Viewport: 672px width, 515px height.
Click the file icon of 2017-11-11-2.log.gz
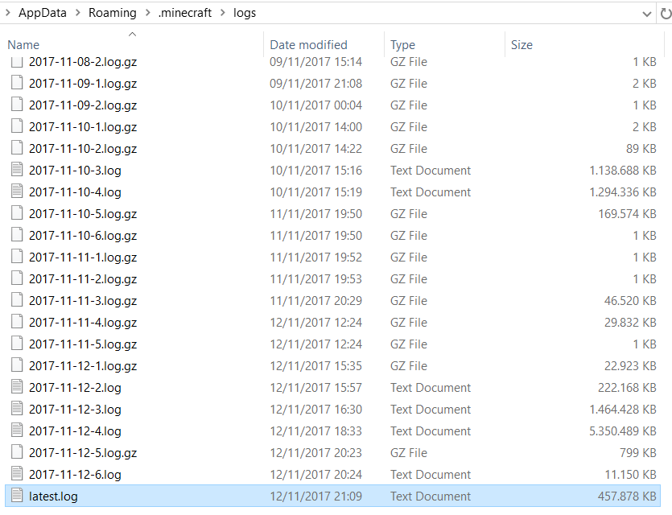pos(17,278)
